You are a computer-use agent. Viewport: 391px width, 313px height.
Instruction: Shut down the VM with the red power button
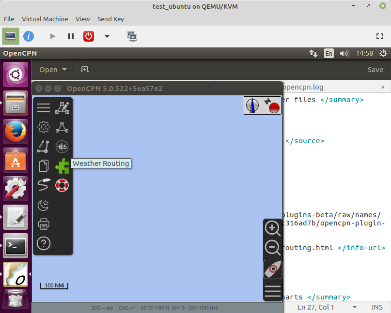pyautogui.click(x=89, y=36)
